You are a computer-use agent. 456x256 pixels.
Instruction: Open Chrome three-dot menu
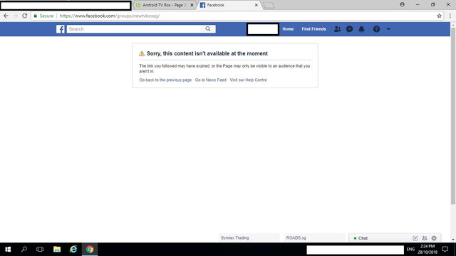pyautogui.click(x=450, y=16)
